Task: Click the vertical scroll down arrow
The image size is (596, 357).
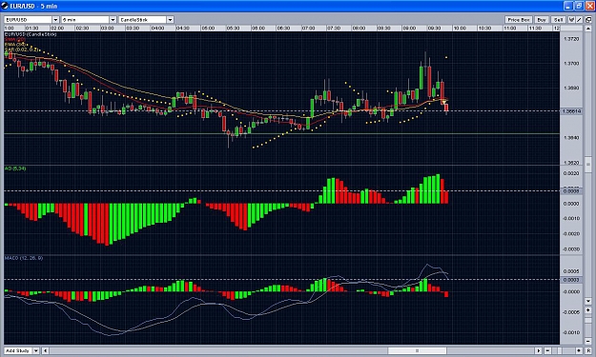Action: tap(588, 301)
